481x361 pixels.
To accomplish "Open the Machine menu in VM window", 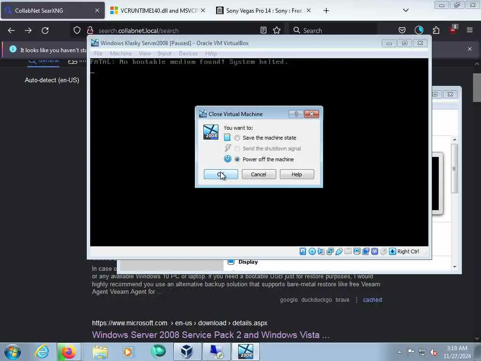I will click(121, 54).
